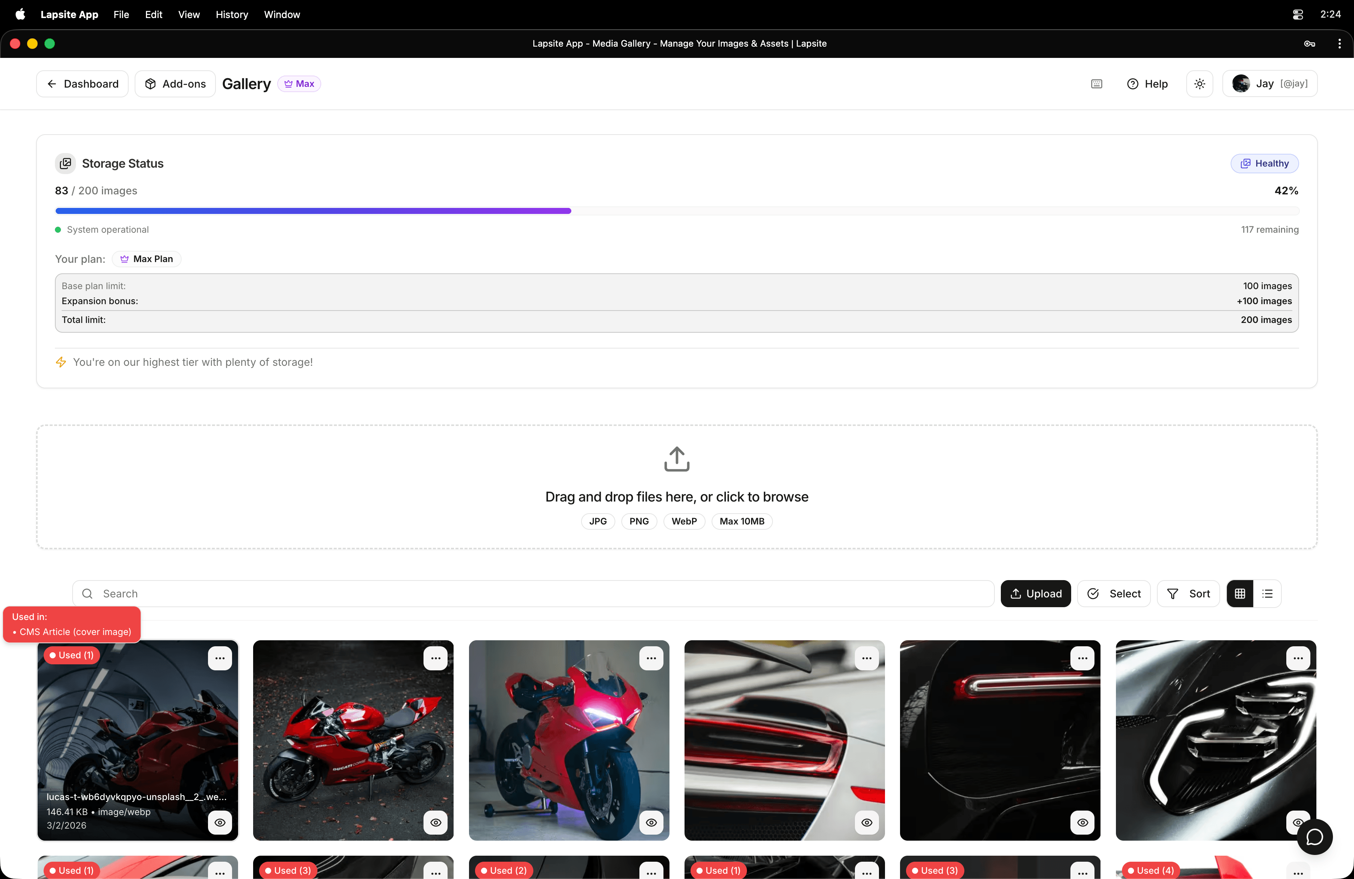This screenshot has height=879, width=1354.
Task: Open the vertical three-dot window menu
Action: [x=1339, y=44]
